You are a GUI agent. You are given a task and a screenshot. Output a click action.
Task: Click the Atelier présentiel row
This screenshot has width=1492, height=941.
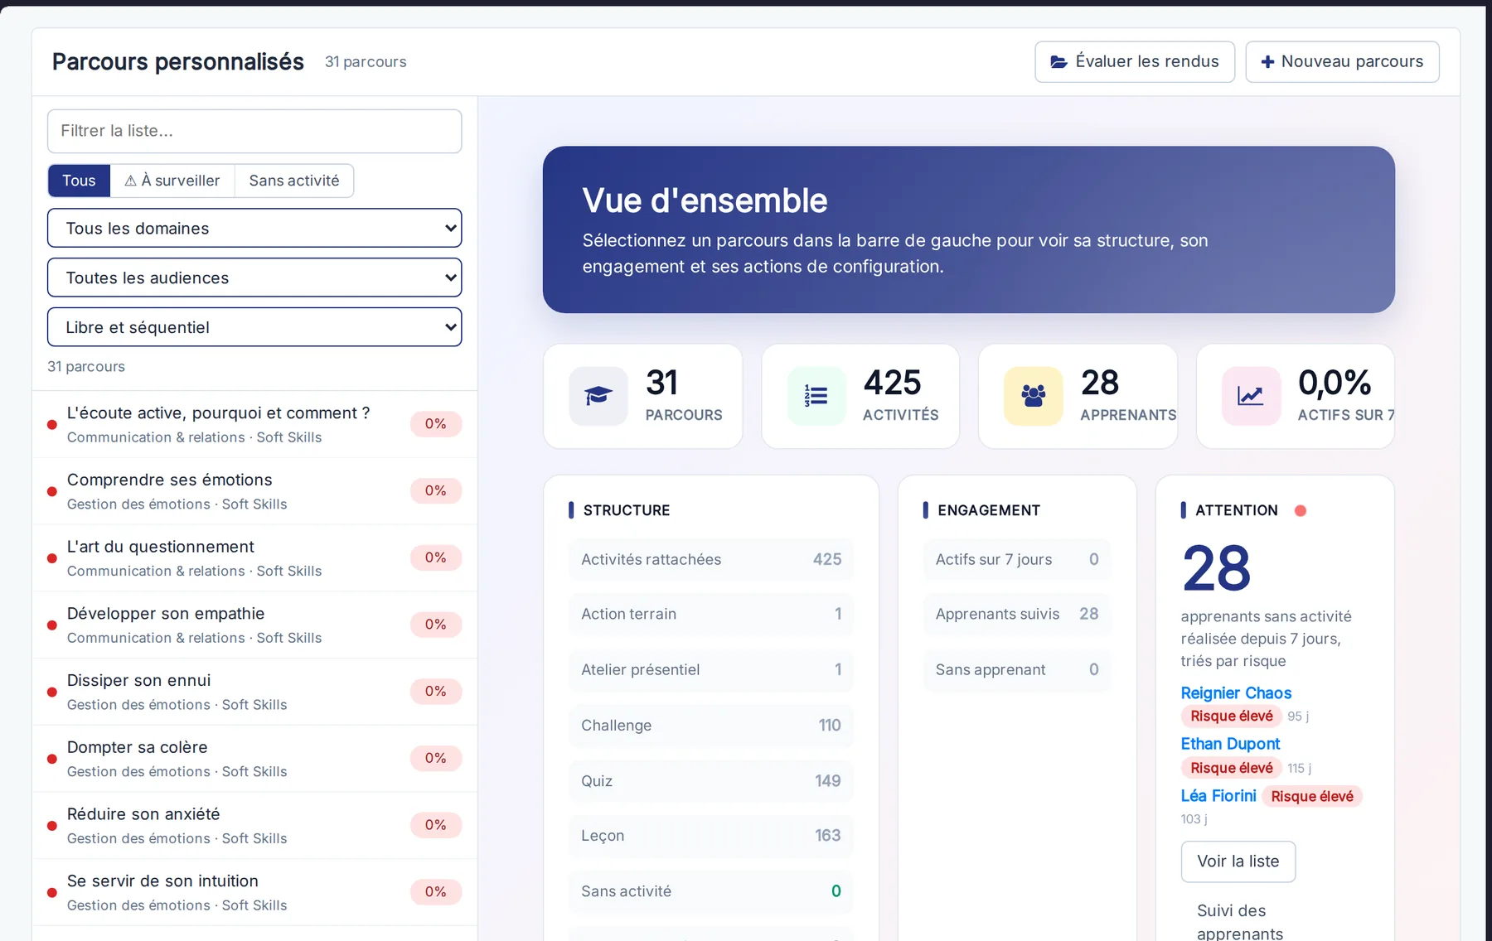click(711, 669)
